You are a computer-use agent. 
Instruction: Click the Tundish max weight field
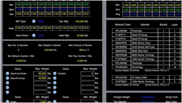point(87,74)
